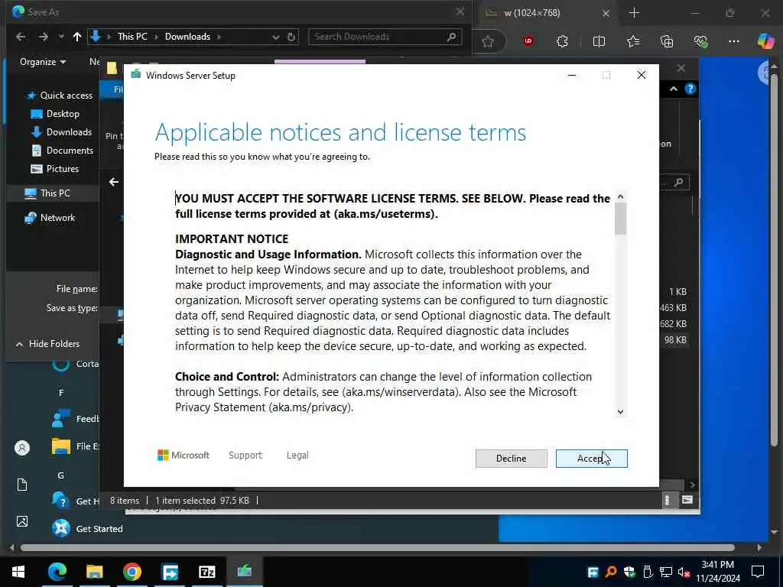
Task: Open Explorer help question mark icon
Action: [690, 89]
